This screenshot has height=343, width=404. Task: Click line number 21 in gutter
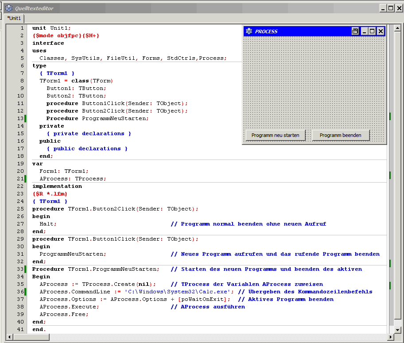point(20,179)
